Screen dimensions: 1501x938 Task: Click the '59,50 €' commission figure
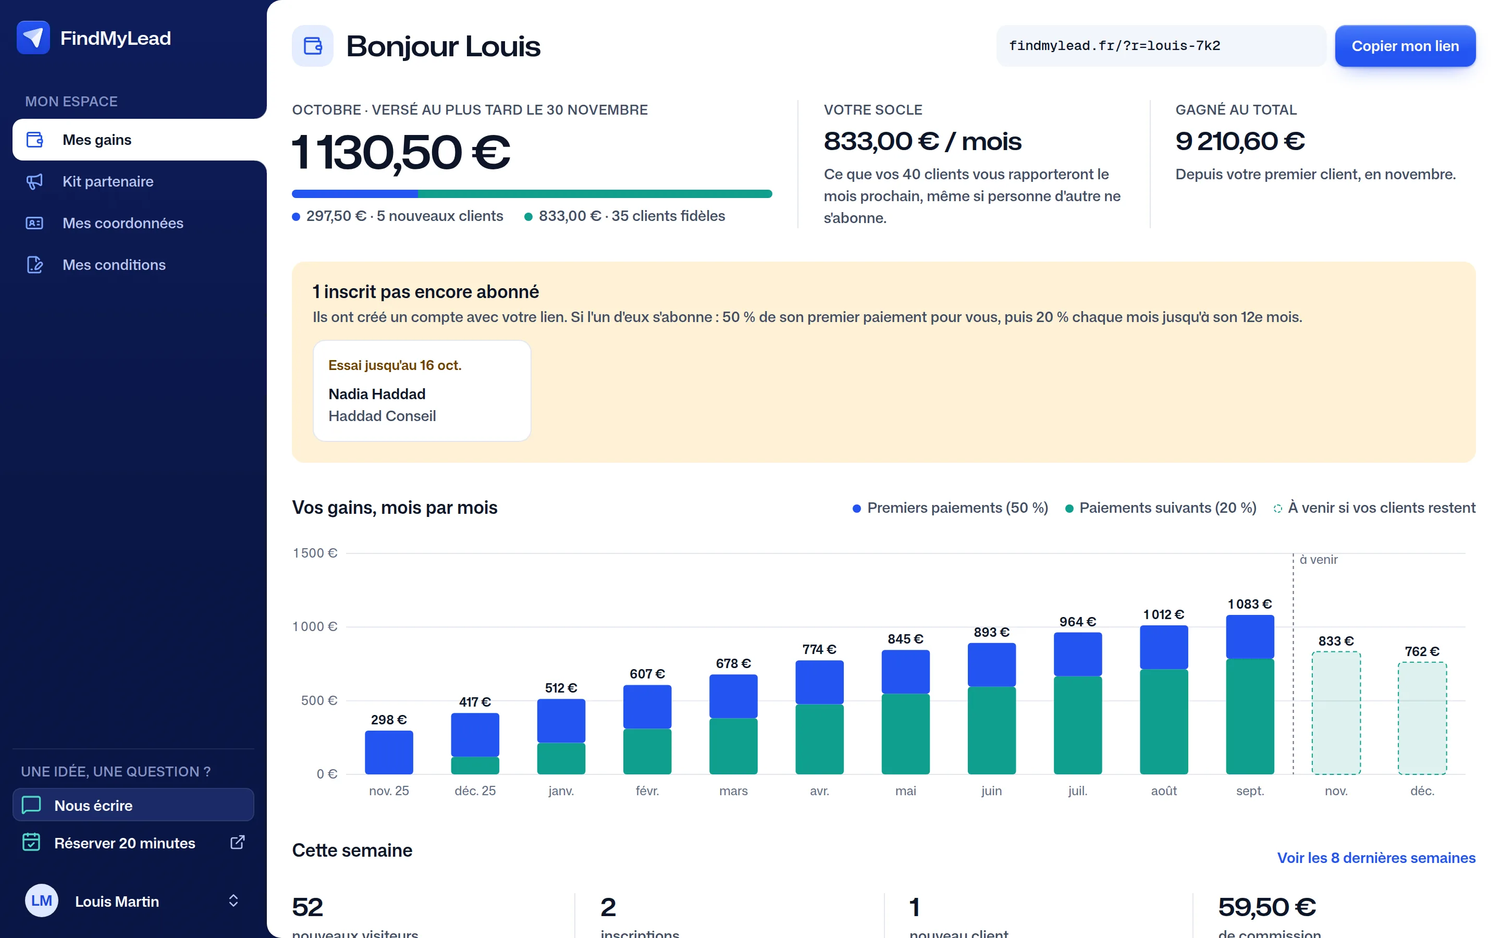(x=1266, y=908)
